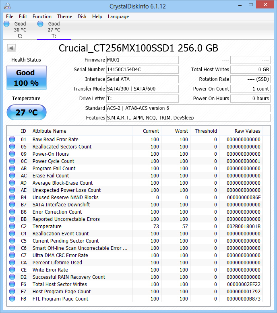Open the Function menu
The width and height of the screenshot is (277, 313).
click(42, 16)
